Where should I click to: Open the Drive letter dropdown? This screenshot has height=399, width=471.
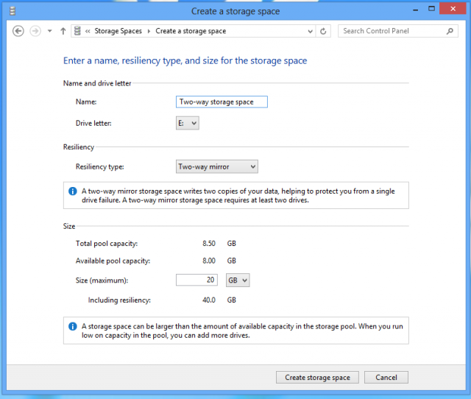point(188,123)
